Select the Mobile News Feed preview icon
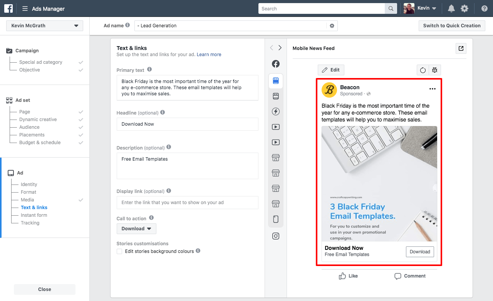Viewport: 493px width, 301px height. 276,81
